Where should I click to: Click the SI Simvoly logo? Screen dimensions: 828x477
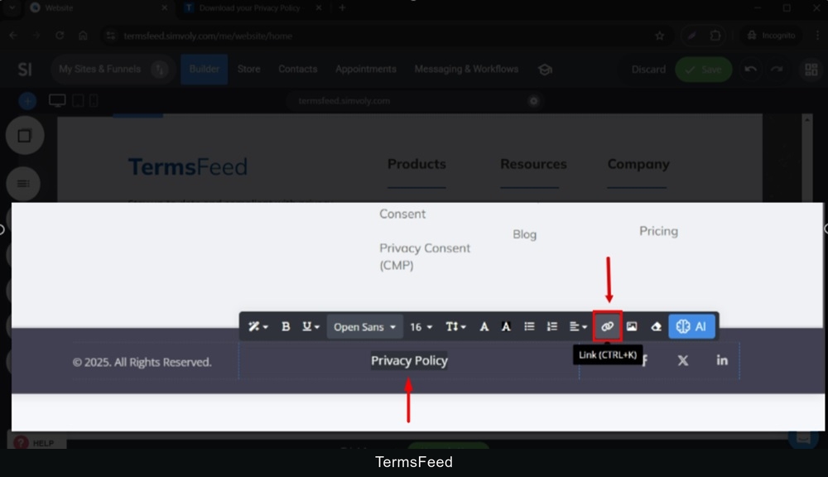(25, 70)
